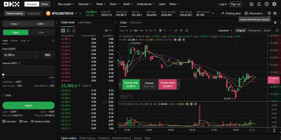The width and height of the screenshot is (281, 140).
Task: Collapse the MA indicator legend chevron
Action: click(120, 40)
